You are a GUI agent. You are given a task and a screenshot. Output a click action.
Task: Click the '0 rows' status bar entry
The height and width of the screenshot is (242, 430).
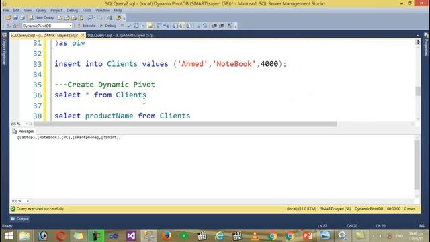coord(410,209)
